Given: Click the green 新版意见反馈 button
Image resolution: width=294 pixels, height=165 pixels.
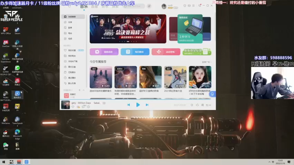Looking at the screenshot, I should tap(197, 52).
